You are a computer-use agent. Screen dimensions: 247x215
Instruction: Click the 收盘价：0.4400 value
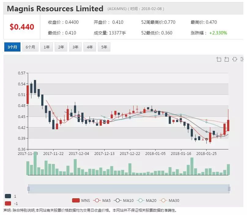pyautogui.click(x=63, y=22)
